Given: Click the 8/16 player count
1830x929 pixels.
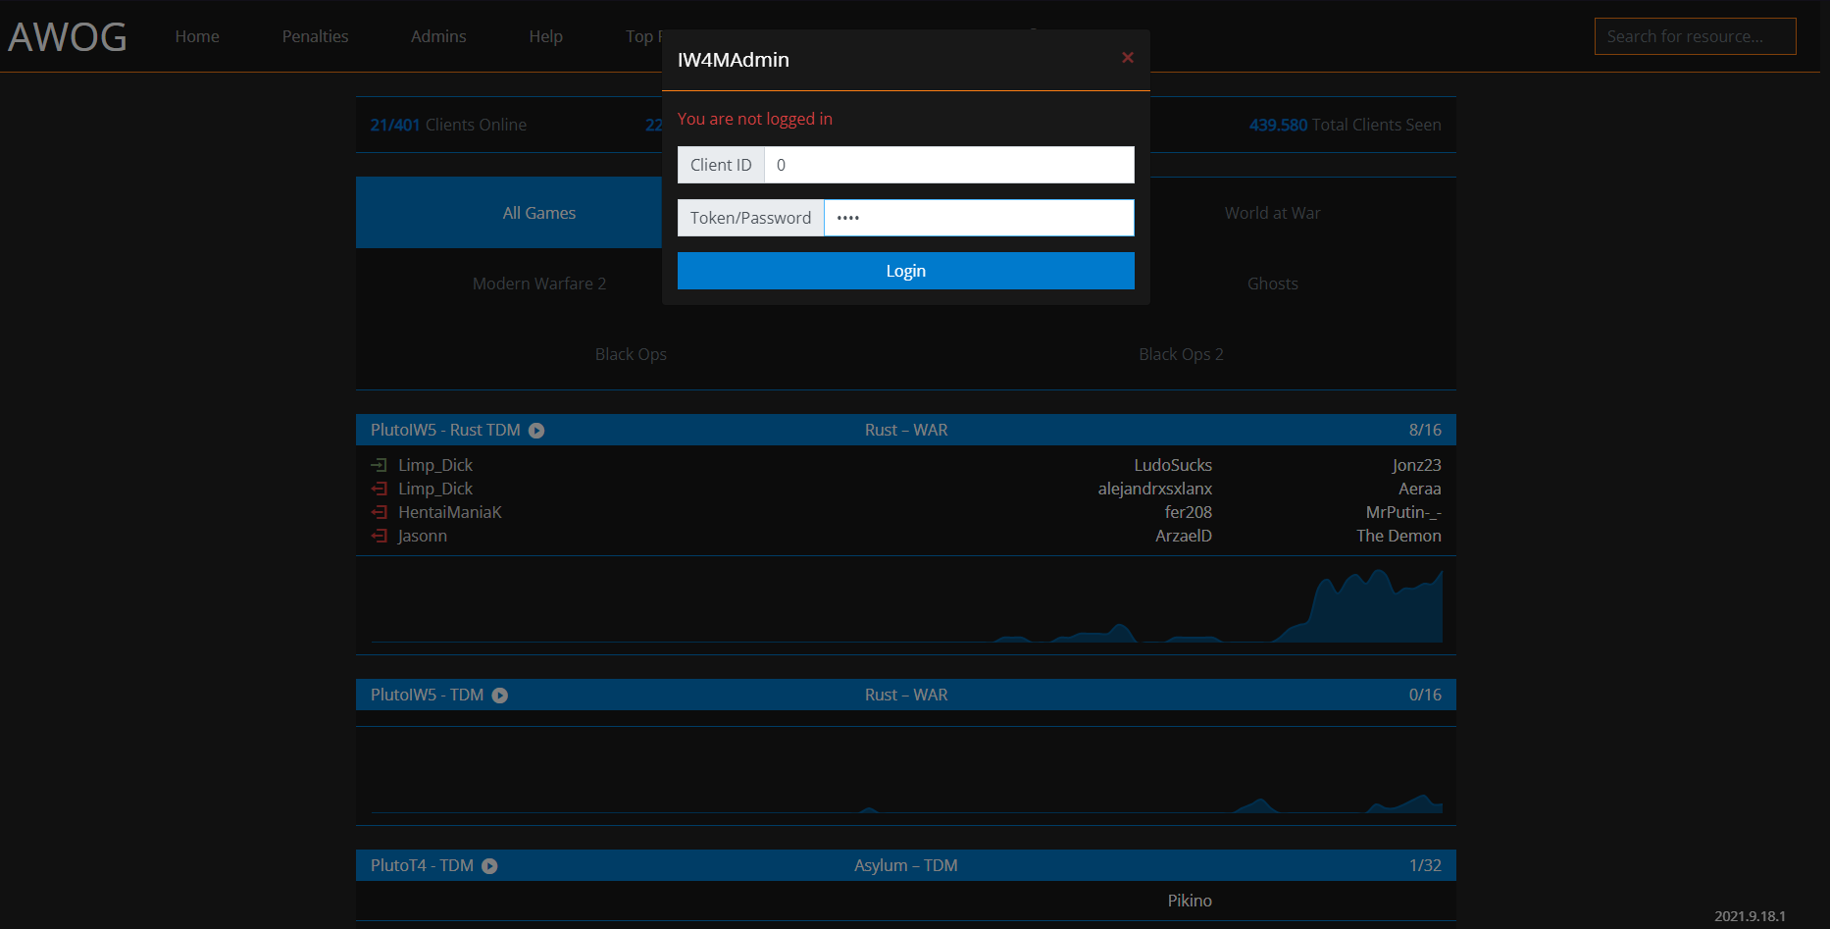Looking at the screenshot, I should [1425, 430].
